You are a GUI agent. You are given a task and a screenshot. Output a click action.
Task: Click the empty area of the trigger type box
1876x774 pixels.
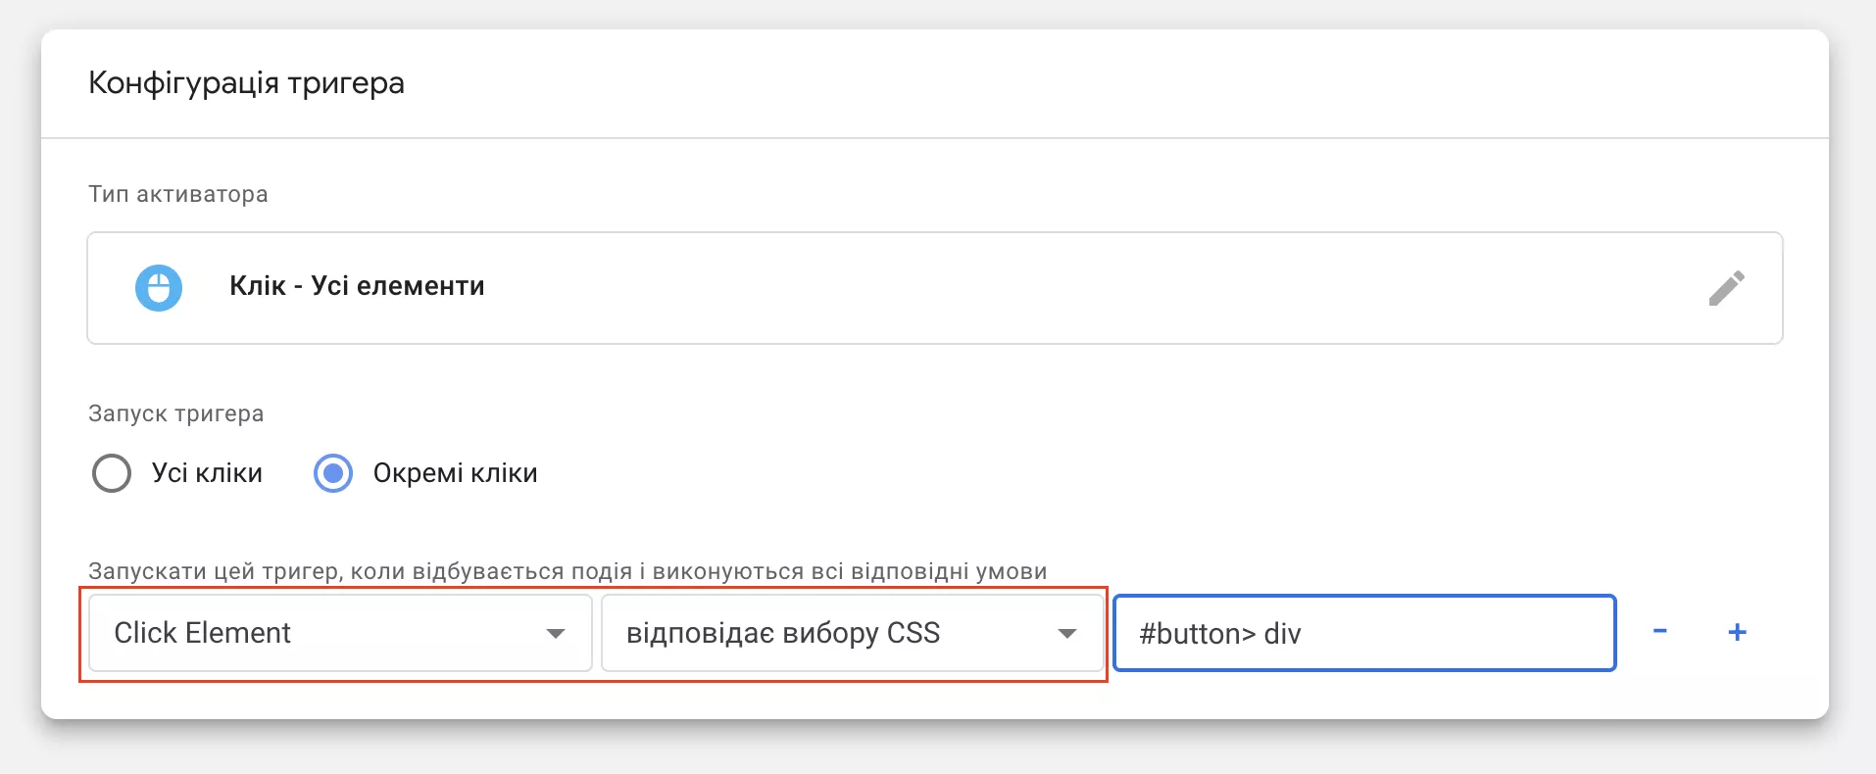(1078, 288)
